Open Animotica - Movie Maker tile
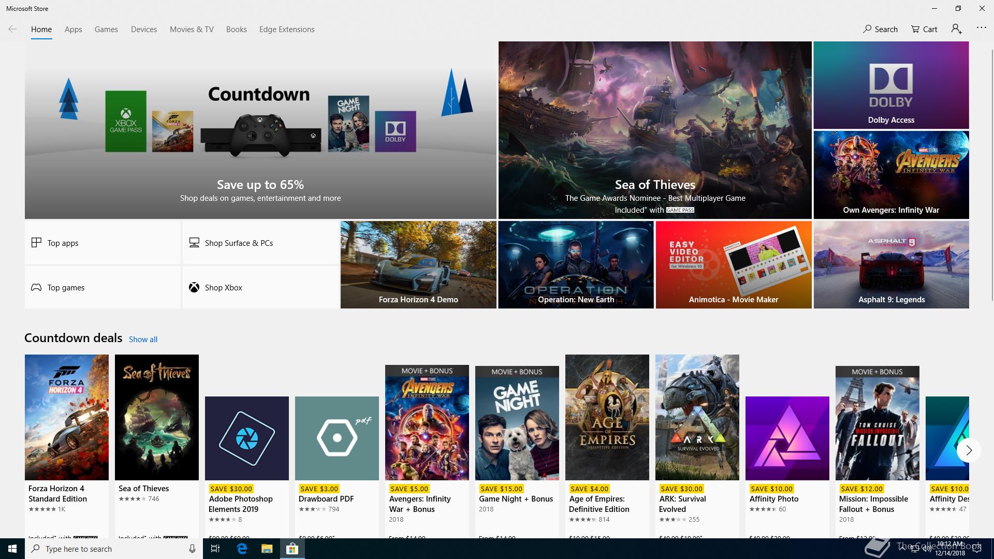The height and width of the screenshot is (559, 994). [x=734, y=265]
